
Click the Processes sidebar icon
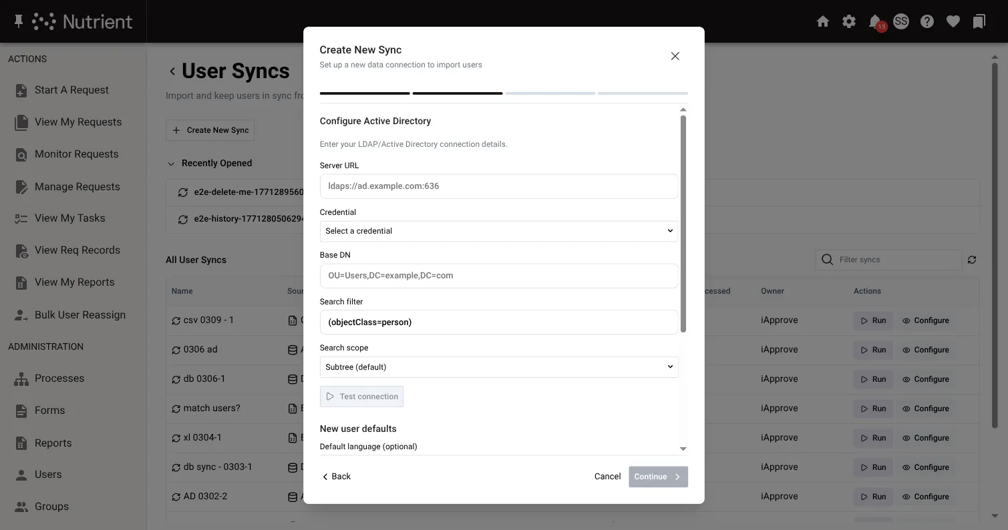pos(21,378)
